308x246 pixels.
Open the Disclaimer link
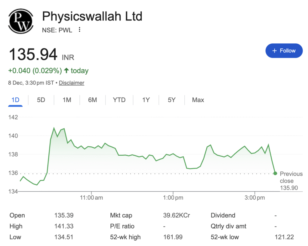tap(71, 83)
